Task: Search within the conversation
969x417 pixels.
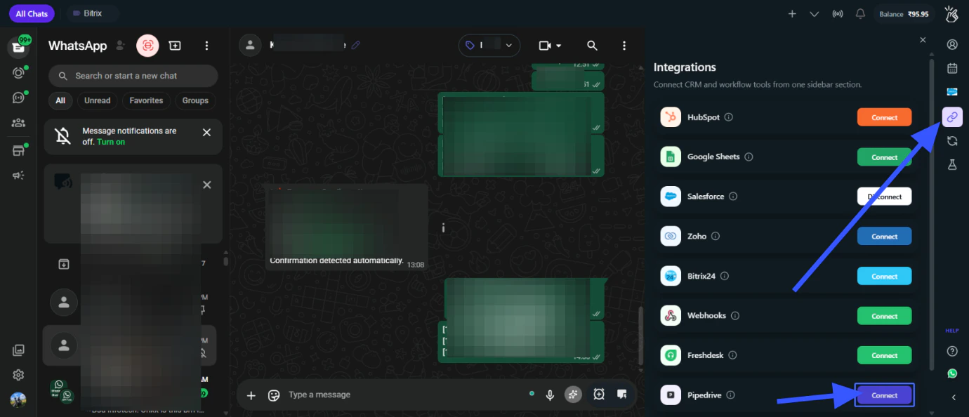Action: point(592,46)
